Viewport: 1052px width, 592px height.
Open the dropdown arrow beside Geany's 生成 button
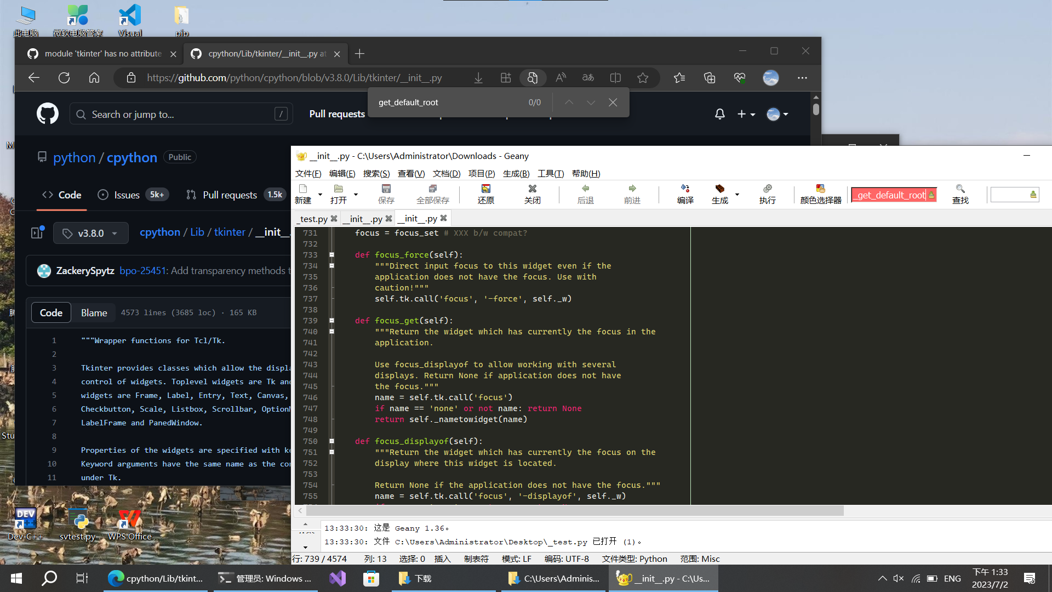click(737, 194)
